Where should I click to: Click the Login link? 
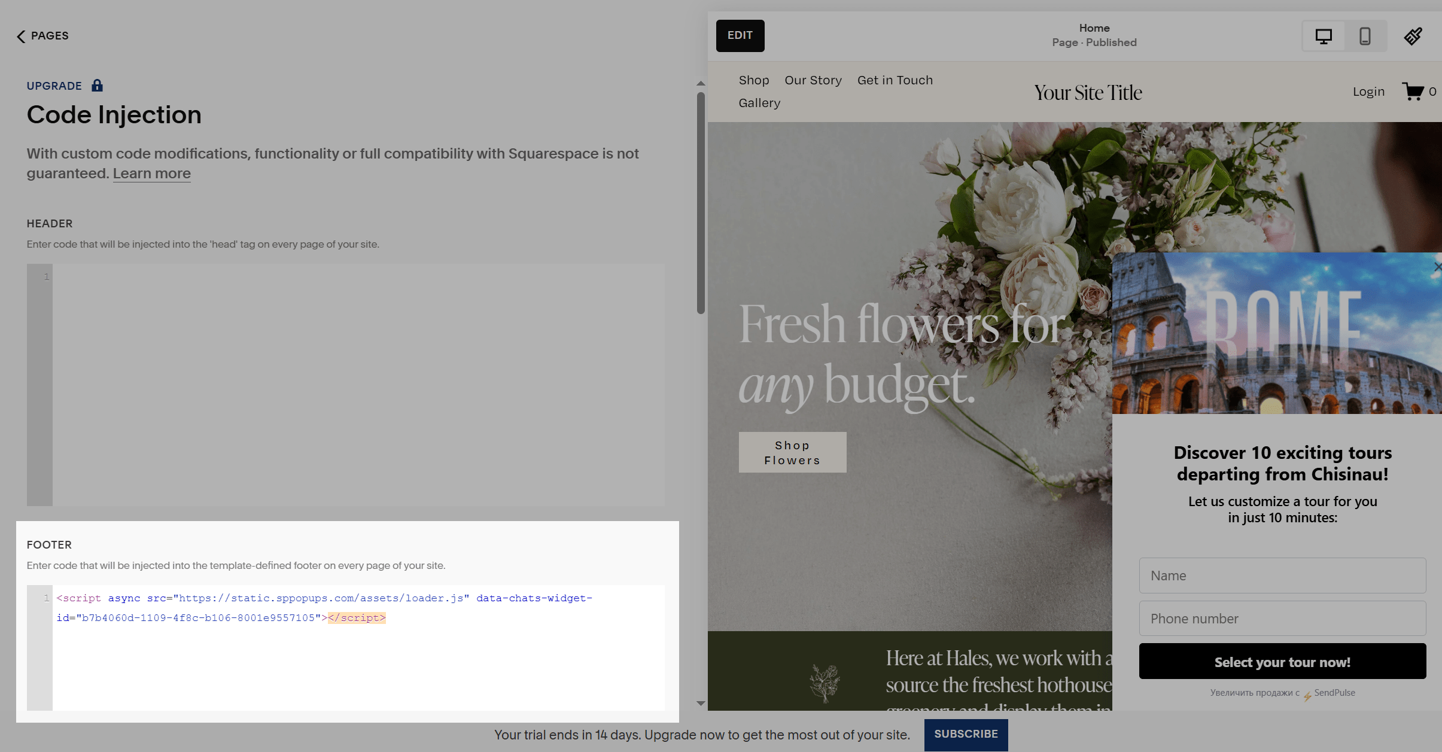tap(1368, 92)
